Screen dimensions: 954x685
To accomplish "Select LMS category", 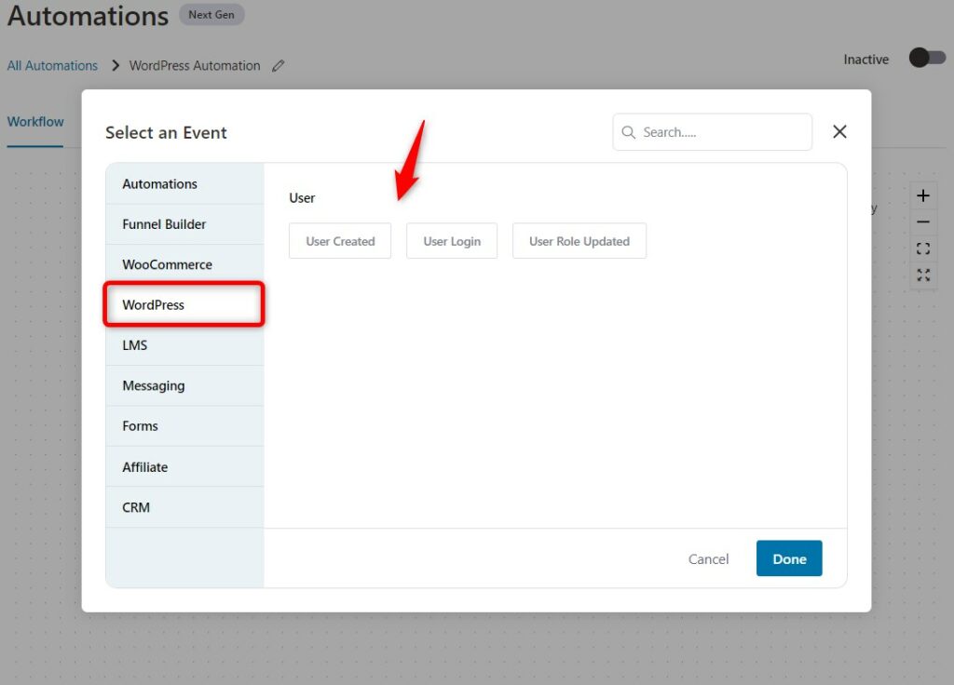I will (x=185, y=345).
